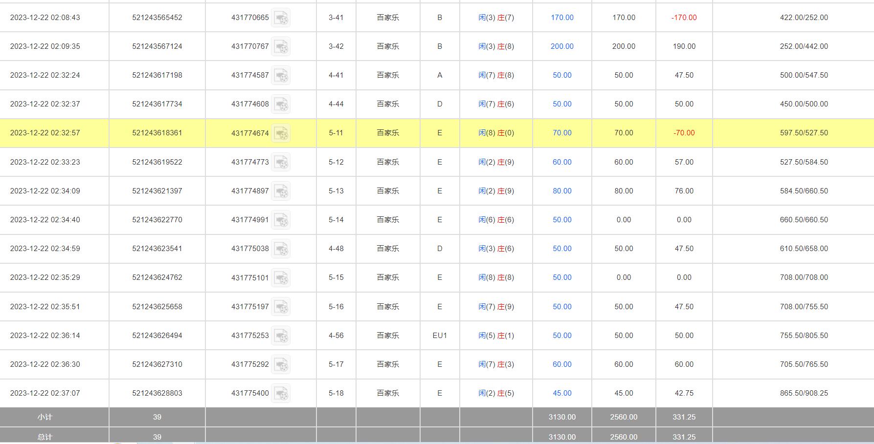874x444 pixels.
Task: Open video replay icon for game 431774674
Action: coord(281,133)
